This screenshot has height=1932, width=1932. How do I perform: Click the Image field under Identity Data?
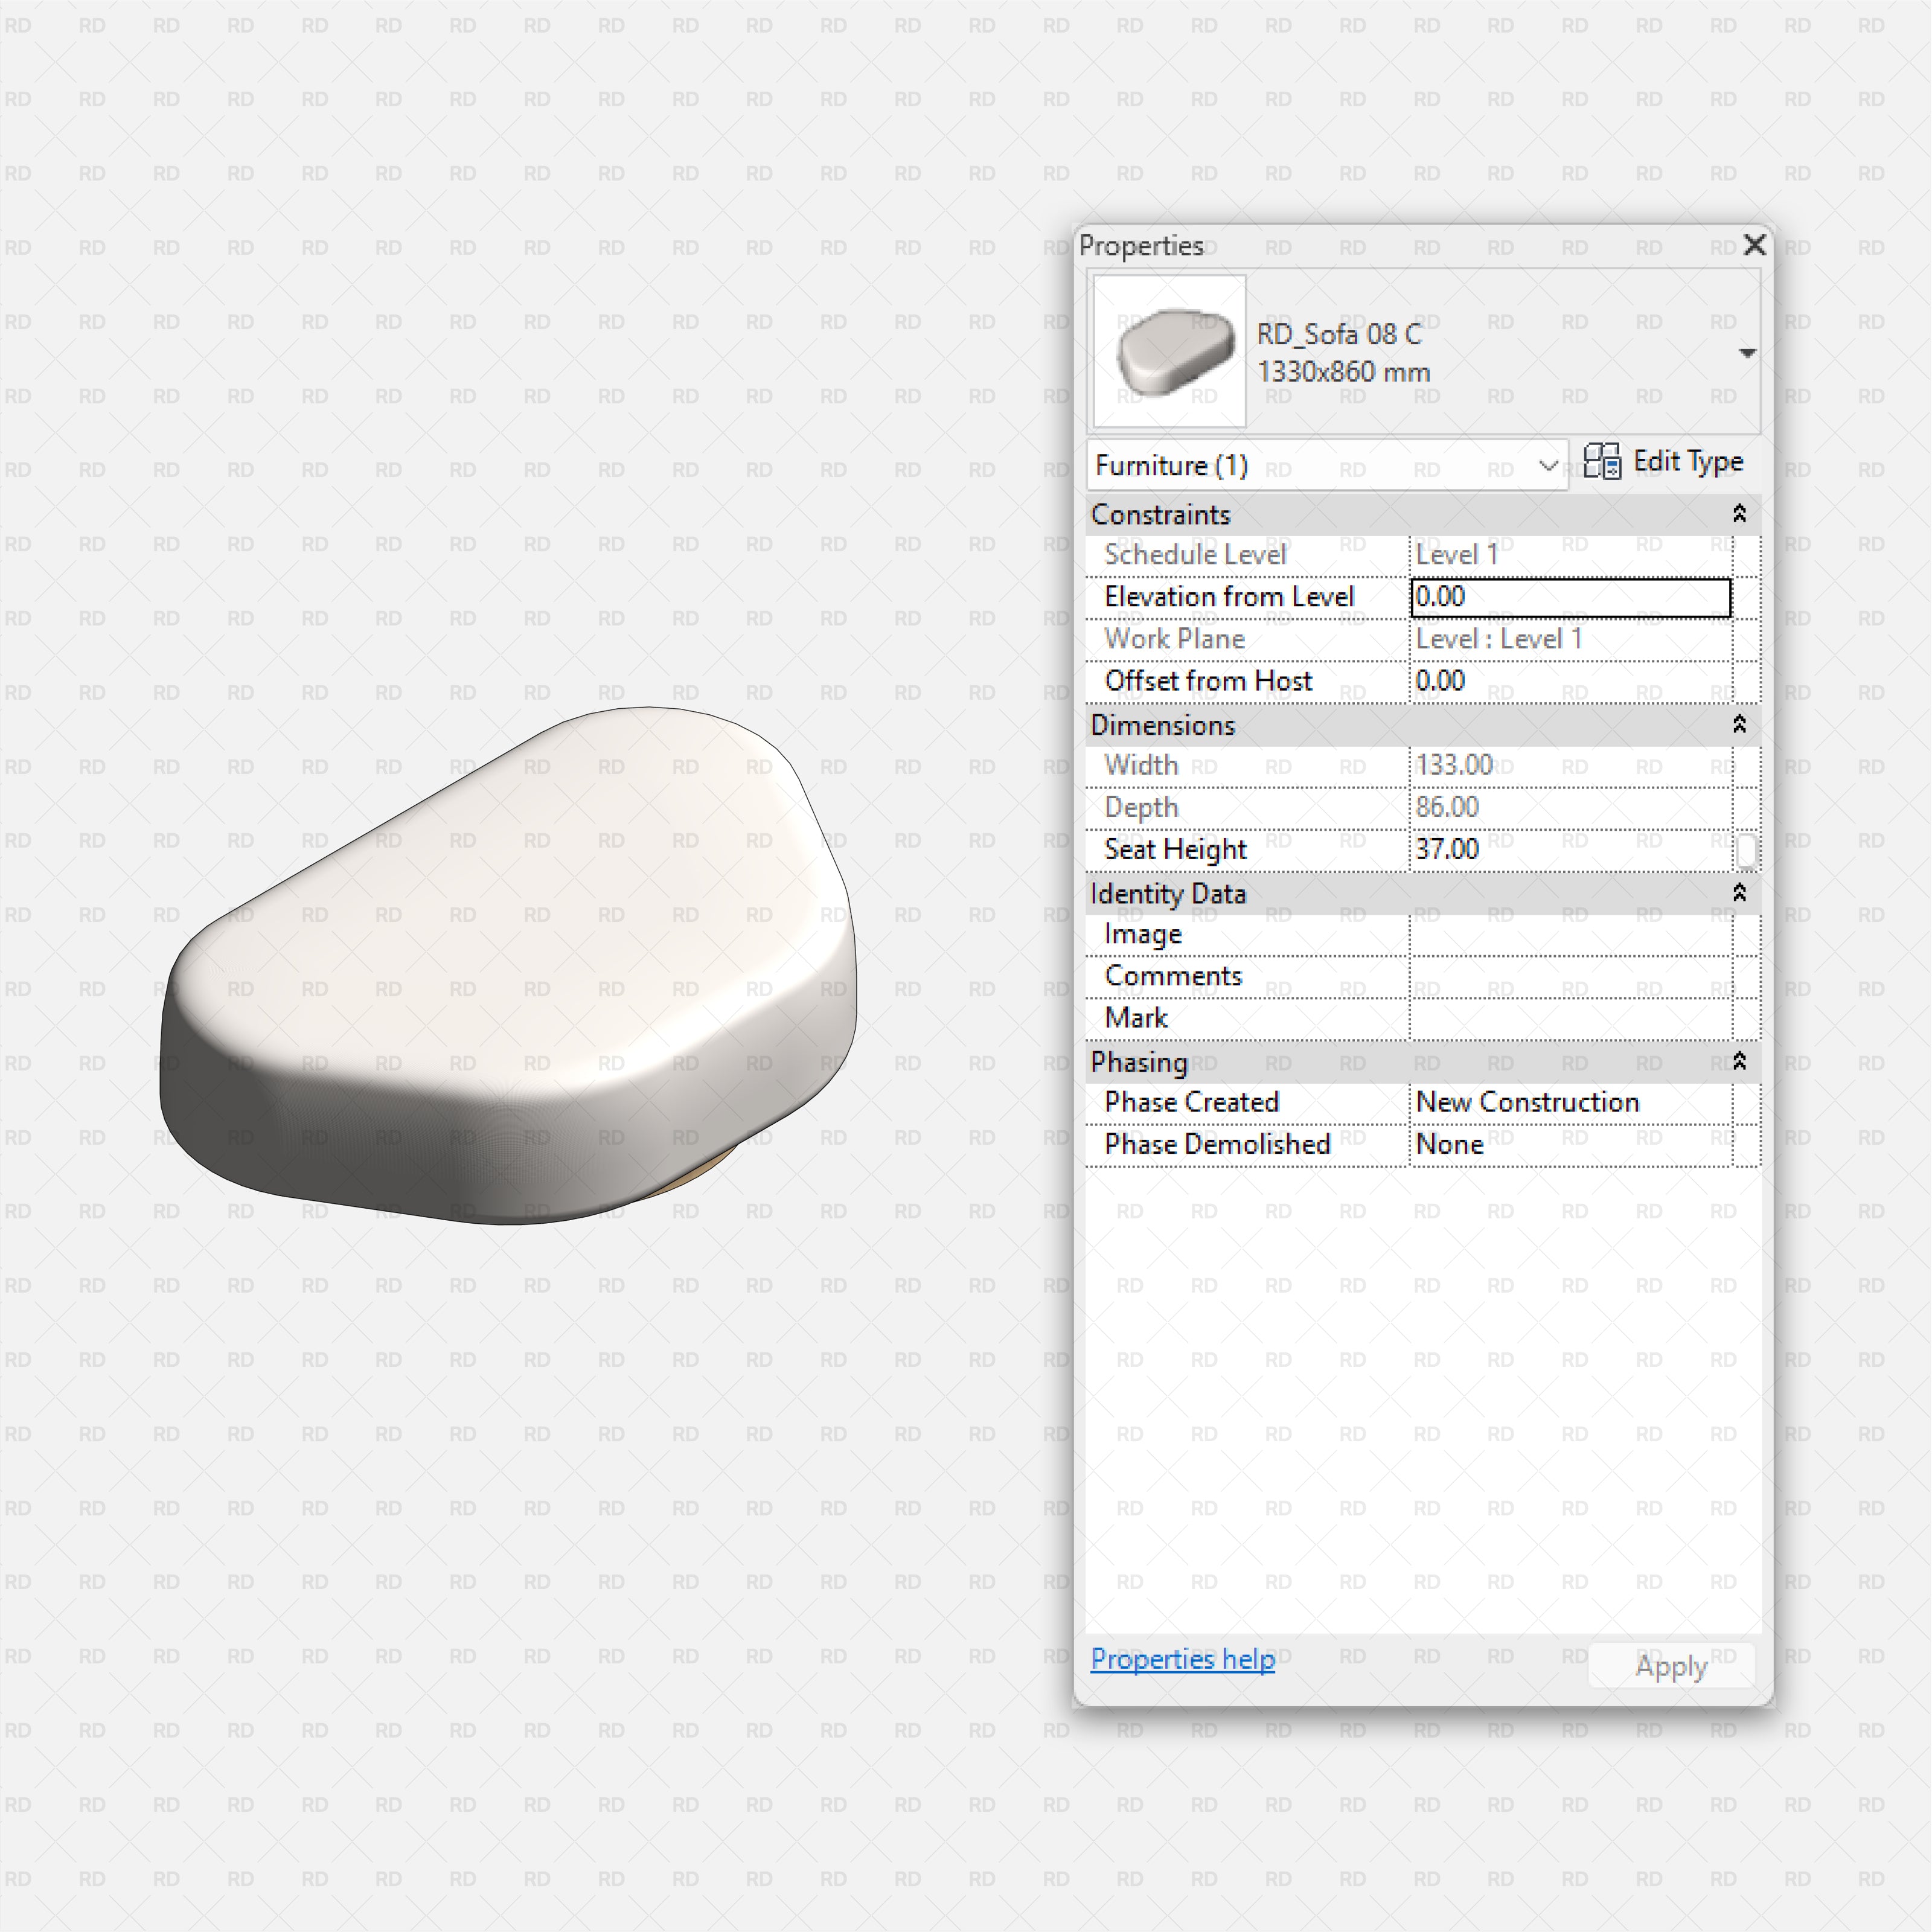pos(1580,934)
